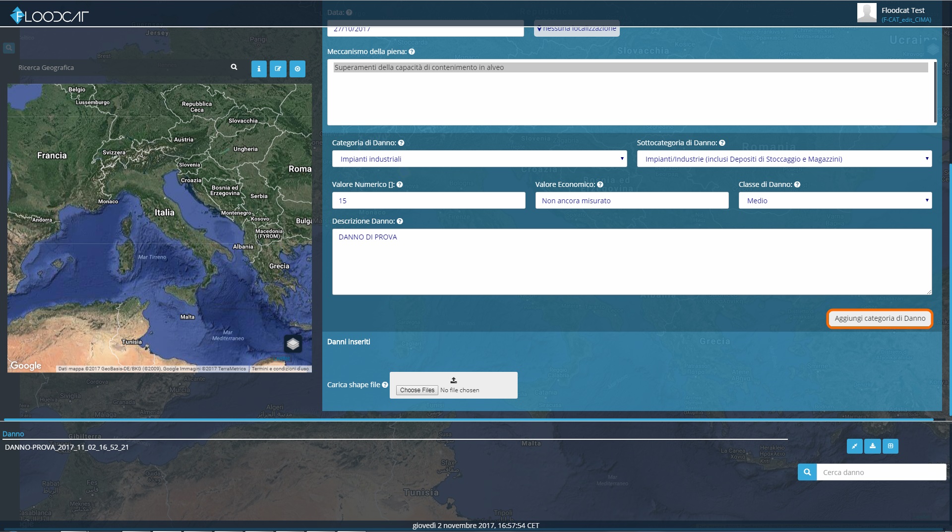Click the upload arrow icon
952x532 pixels.
[454, 380]
